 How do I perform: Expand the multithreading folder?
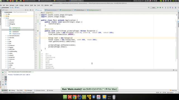6,51
